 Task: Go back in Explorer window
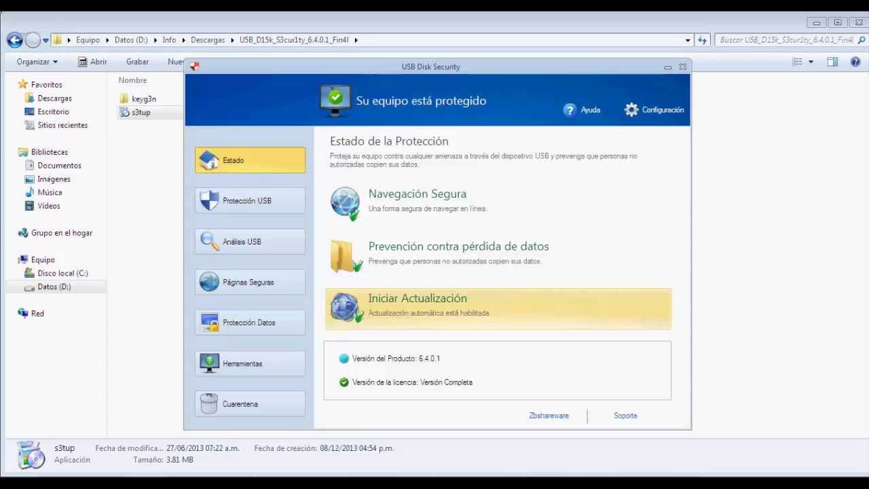coord(15,40)
